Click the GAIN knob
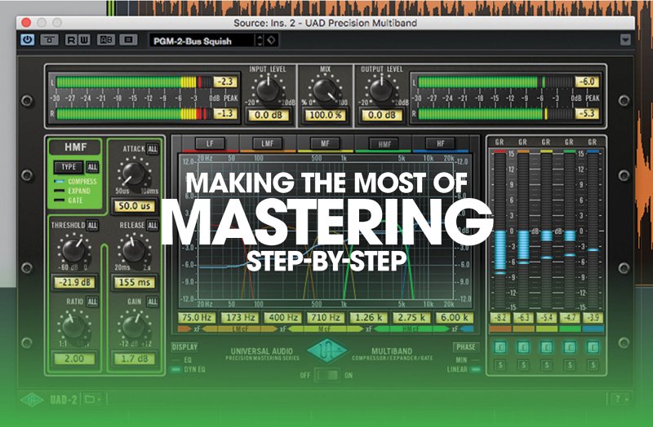This screenshot has height=427, width=653. coord(134,328)
